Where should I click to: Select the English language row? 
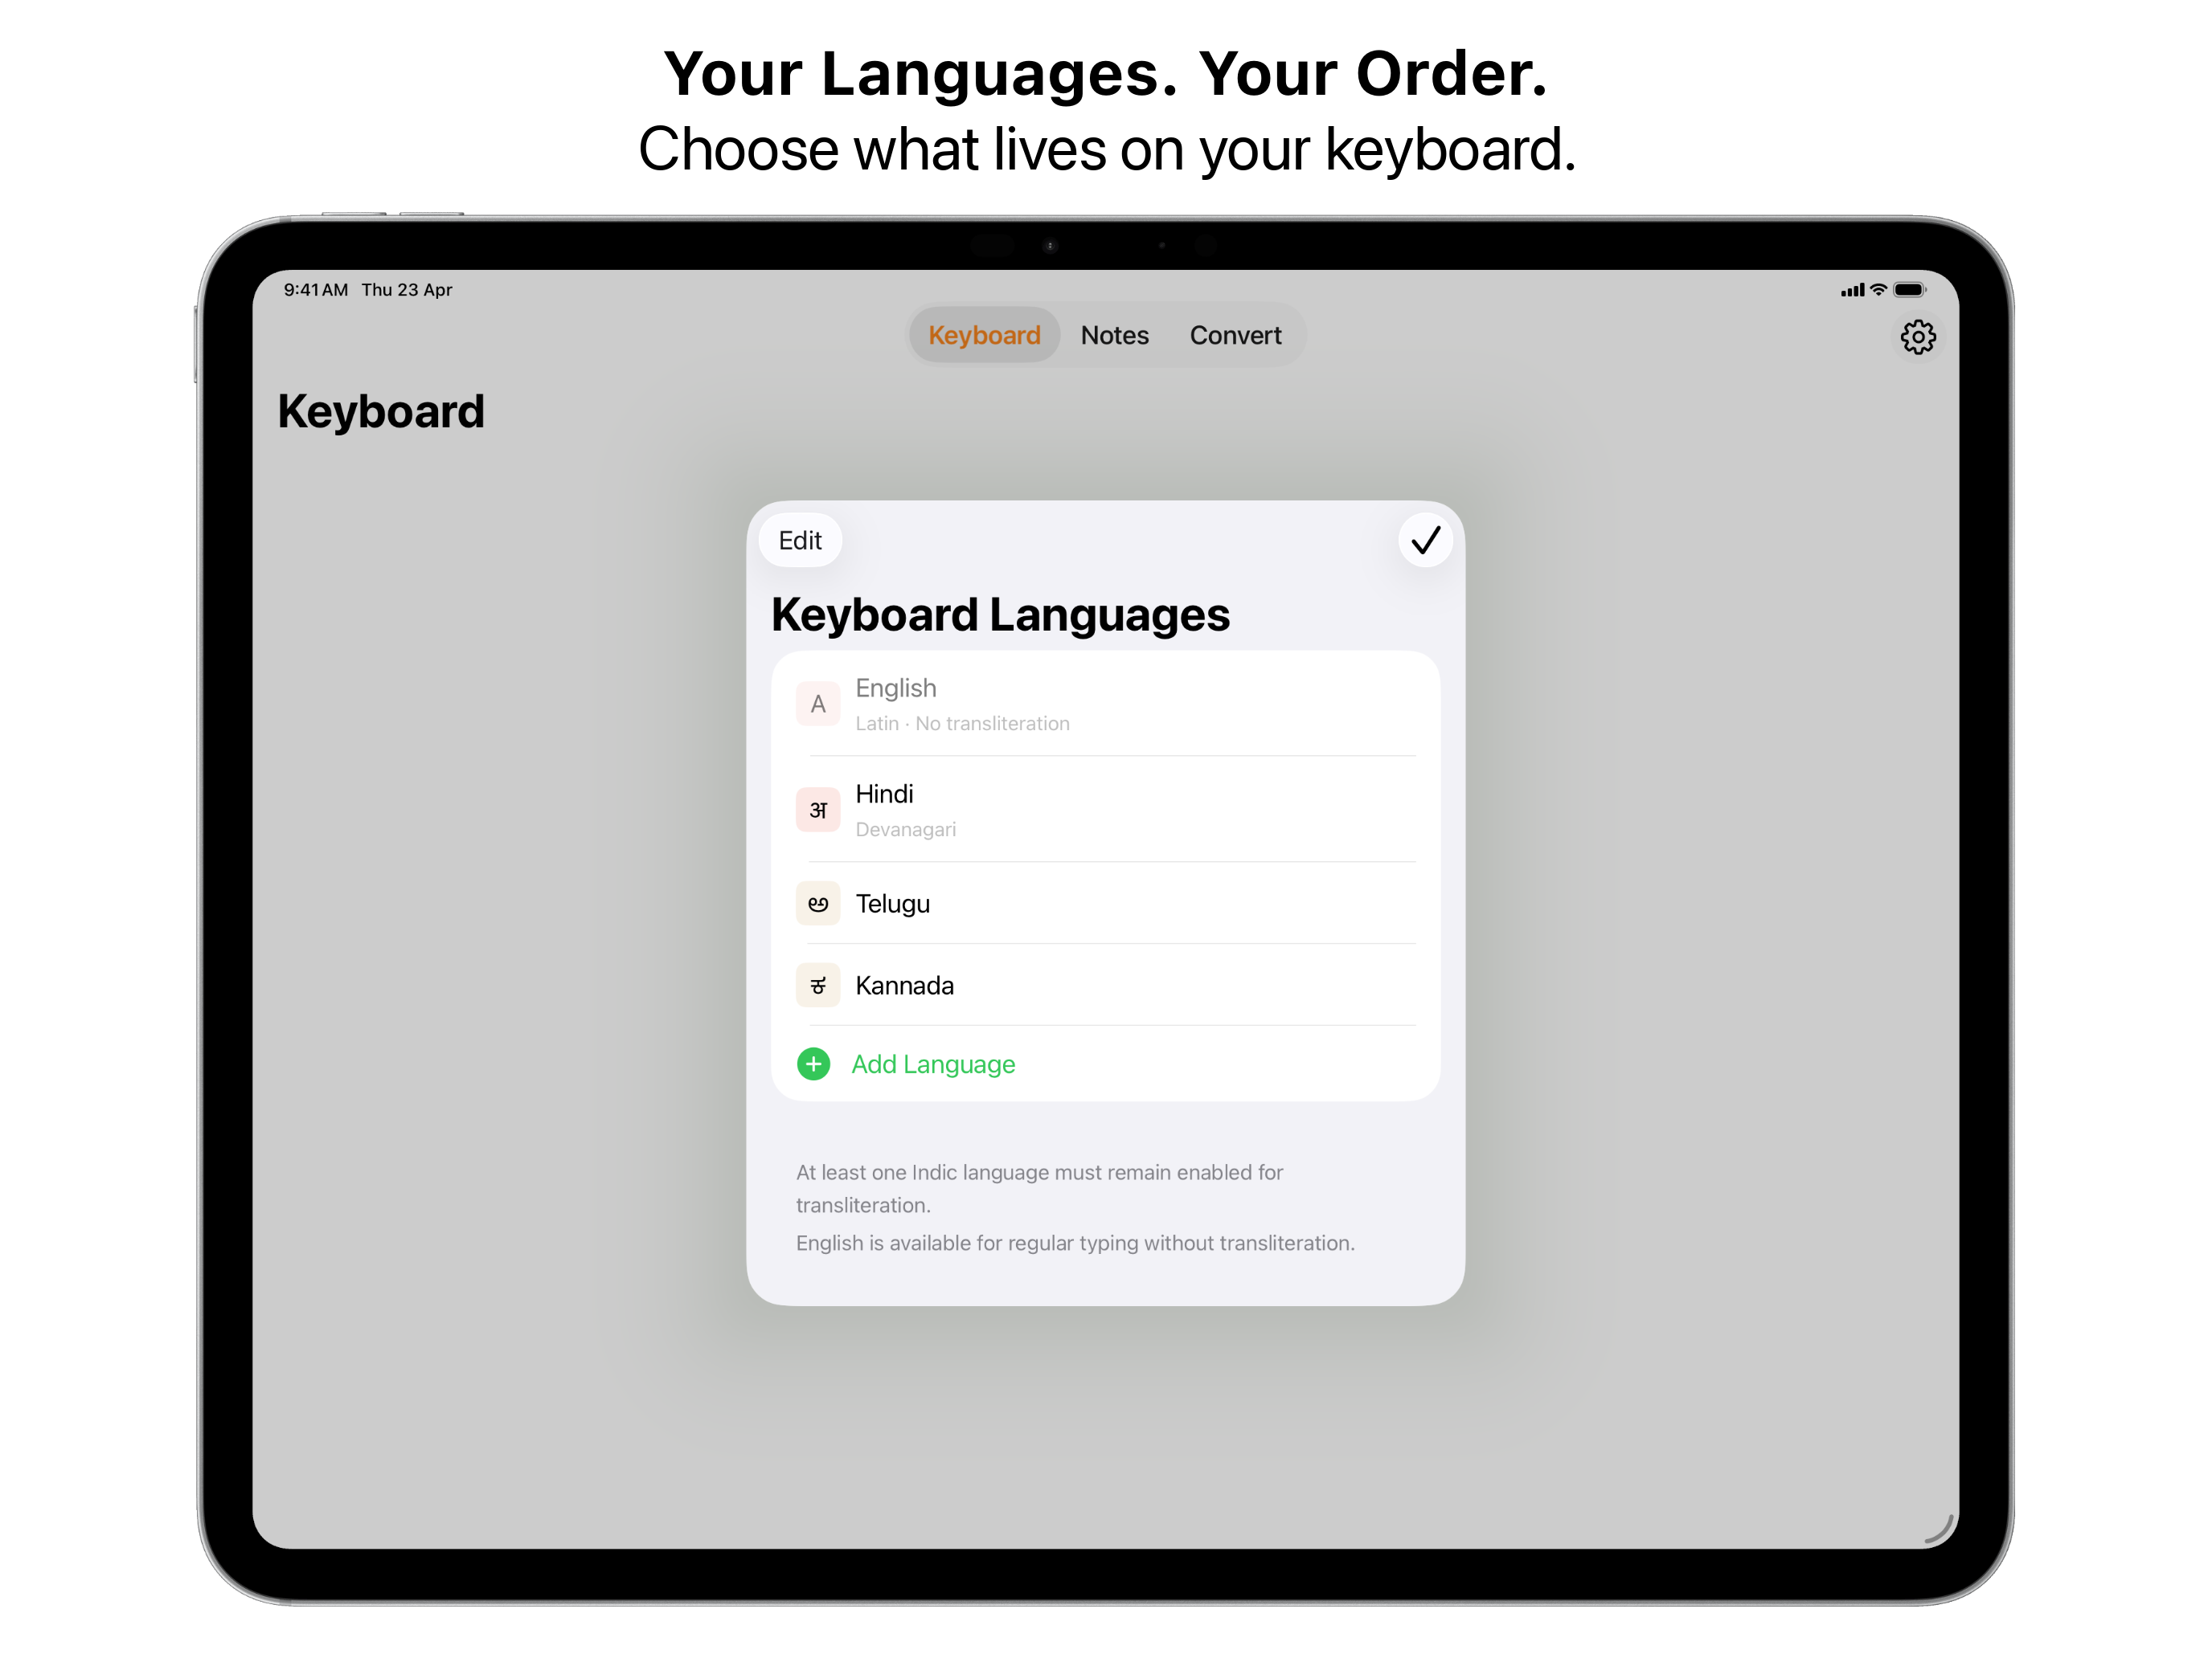(x=1105, y=704)
